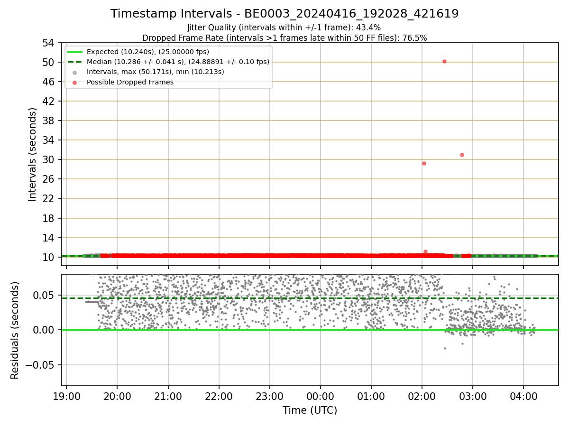Click the "00:00" x-axis tick label
This screenshot has height=427, width=569.
(x=320, y=396)
